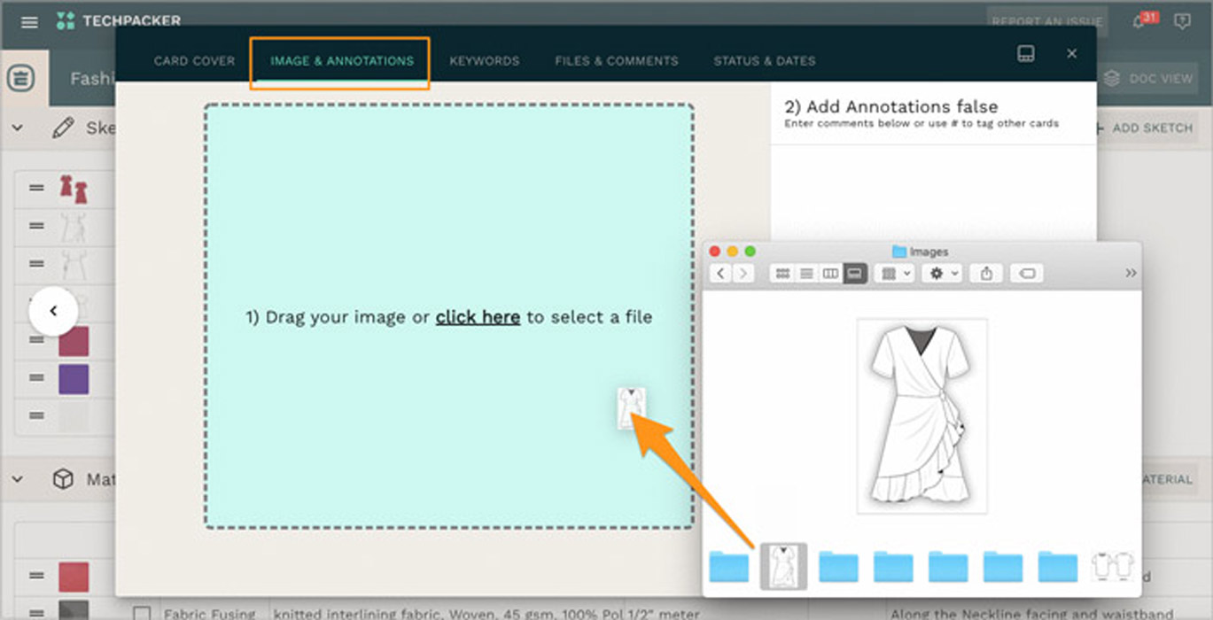Grab the handle of the red dresses row
The height and width of the screenshot is (620, 1213).
click(x=36, y=188)
